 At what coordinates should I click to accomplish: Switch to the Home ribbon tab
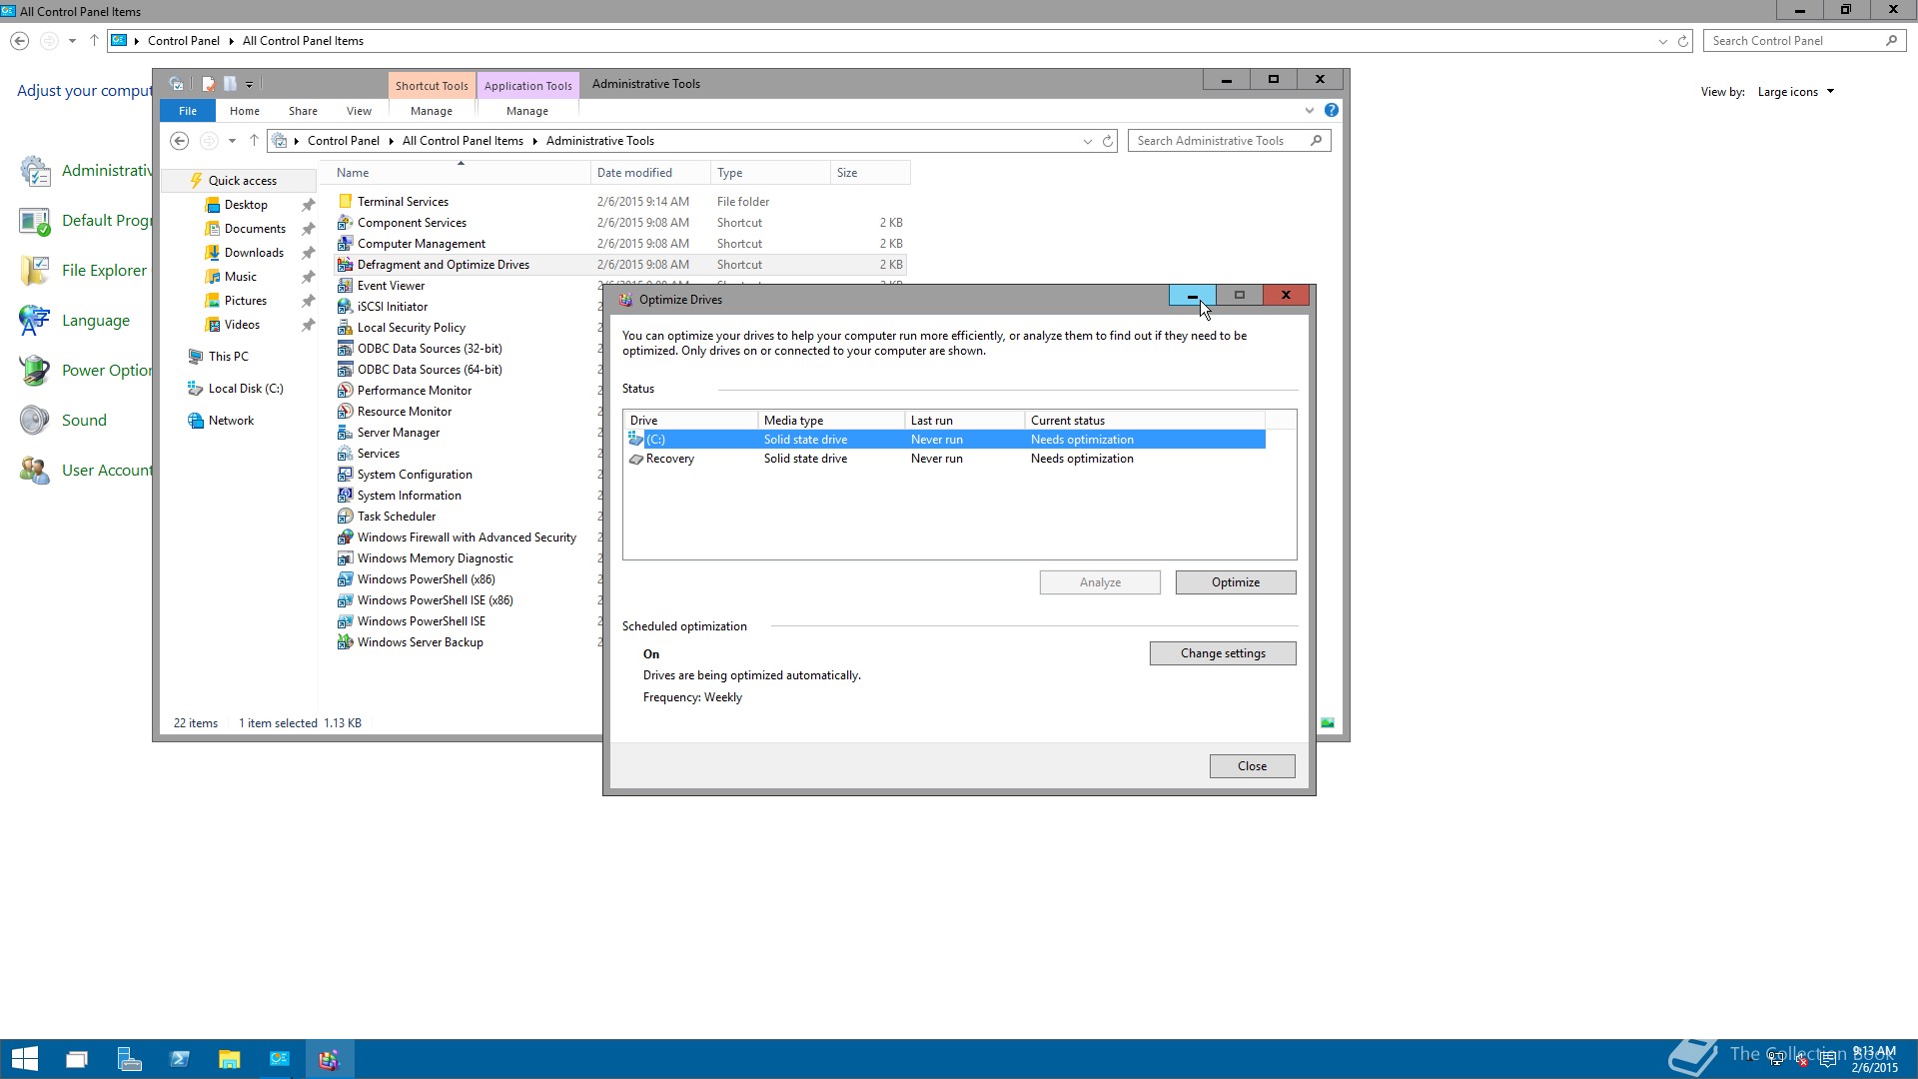(245, 111)
